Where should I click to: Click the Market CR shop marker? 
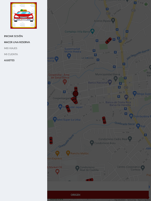pos(57,172)
